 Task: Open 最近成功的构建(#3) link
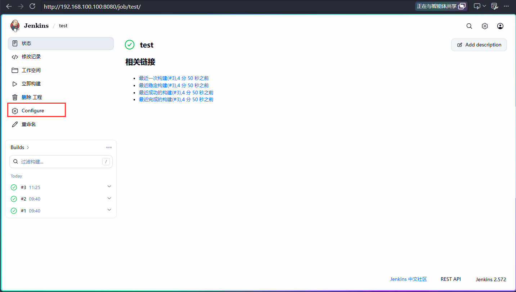point(176,93)
